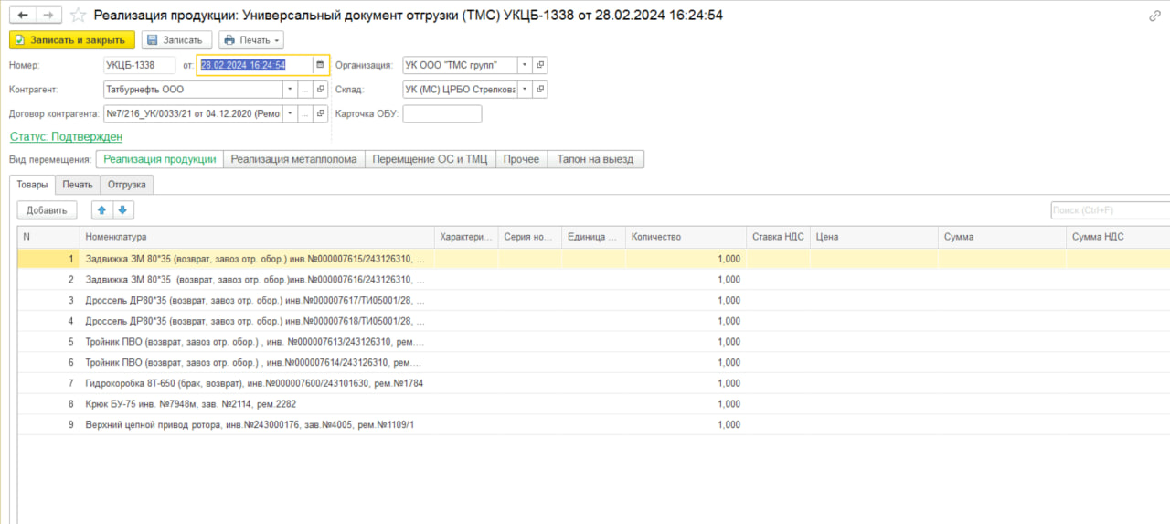The height and width of the screenshot is (524, 1170).
Task: Select Перемещение ОС и ТМЦ movement type
Action: [x=430, y=159]
